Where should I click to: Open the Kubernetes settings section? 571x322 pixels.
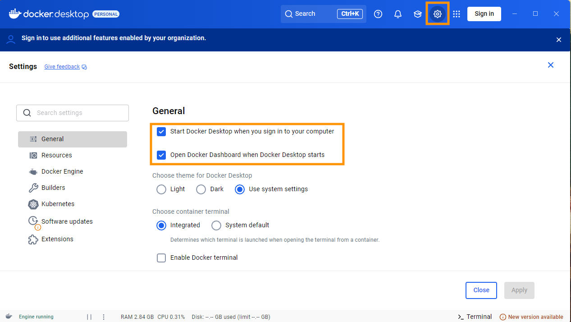pos(73,204)
